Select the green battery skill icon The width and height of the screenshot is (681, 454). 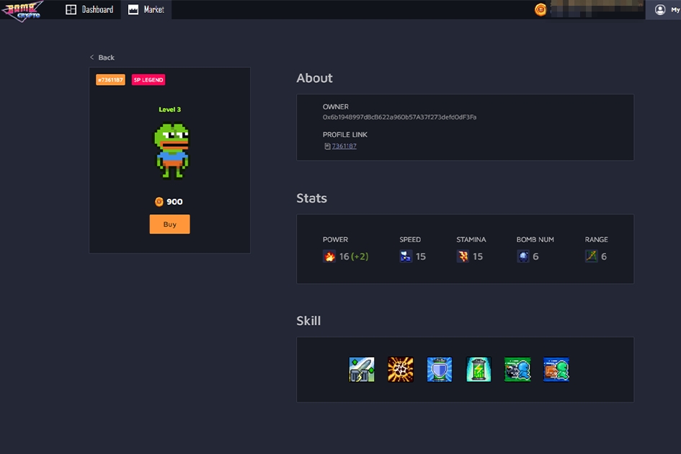point(479,370)
